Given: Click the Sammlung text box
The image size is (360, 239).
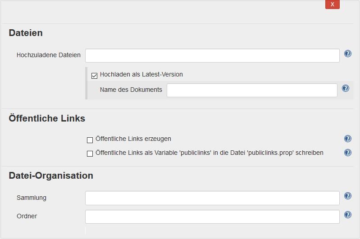Looking at the screenshot, I should coord(212,198).
